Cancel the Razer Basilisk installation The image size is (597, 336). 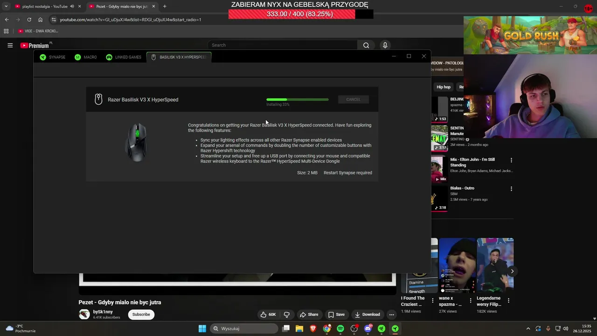click(x=353, y=99)
